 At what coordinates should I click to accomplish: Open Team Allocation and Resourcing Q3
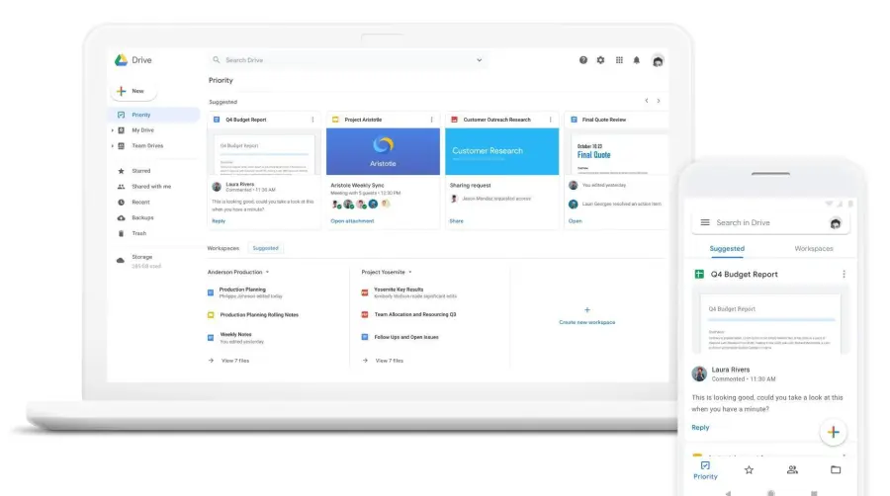pyautogui.click(x=415, y=314)
